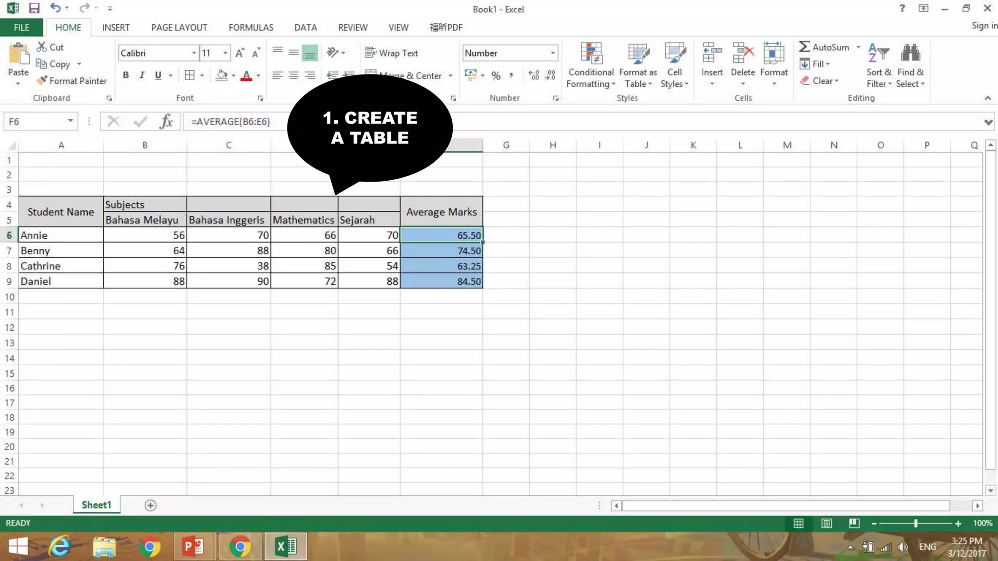Open the Name Box dropdown arrow
Viewport: 998px width, 561px height.
(x=70, y=121)
